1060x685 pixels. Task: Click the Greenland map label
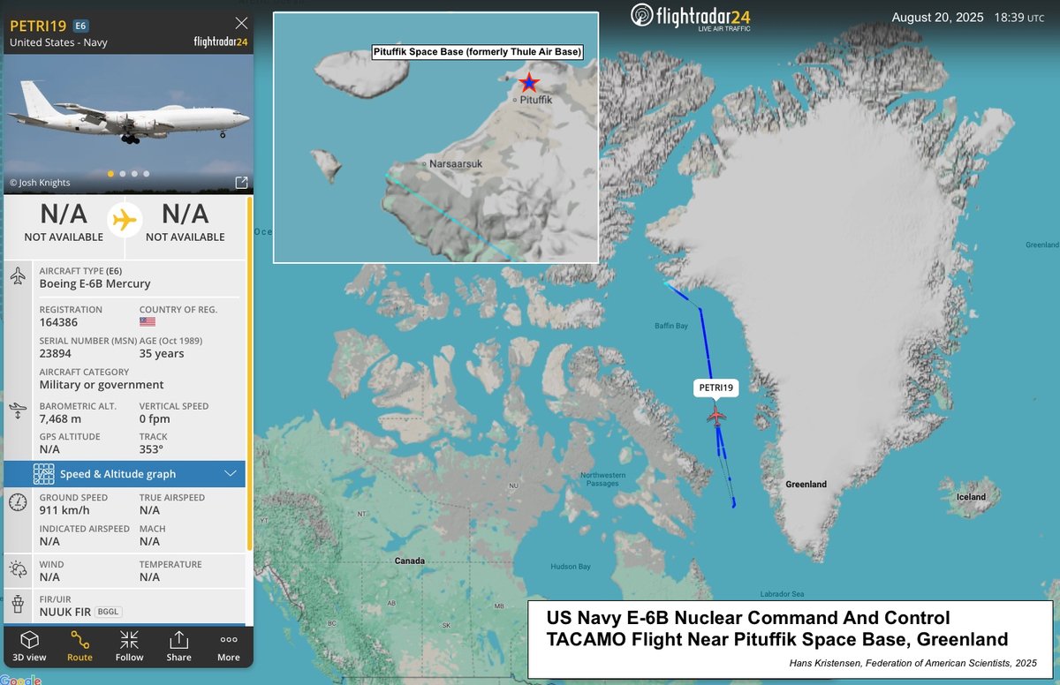tap(806, 484)
